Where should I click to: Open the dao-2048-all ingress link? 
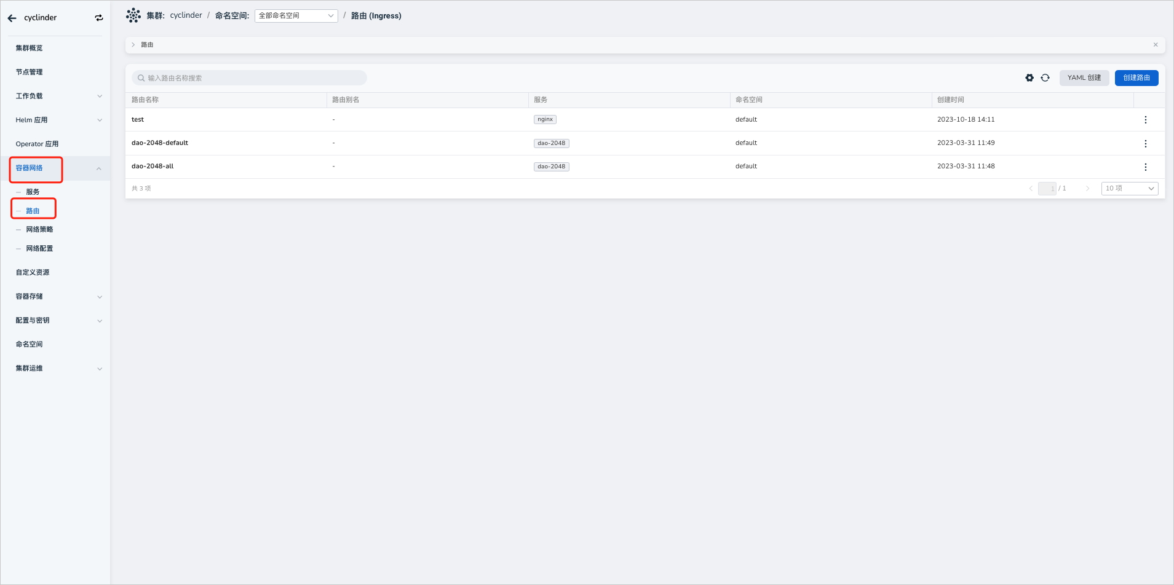point(153,166)
